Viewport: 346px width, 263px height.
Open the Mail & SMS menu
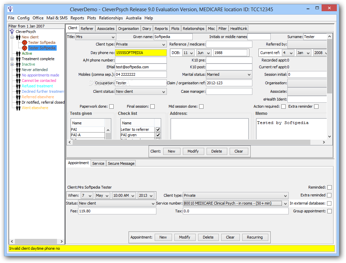57,18
